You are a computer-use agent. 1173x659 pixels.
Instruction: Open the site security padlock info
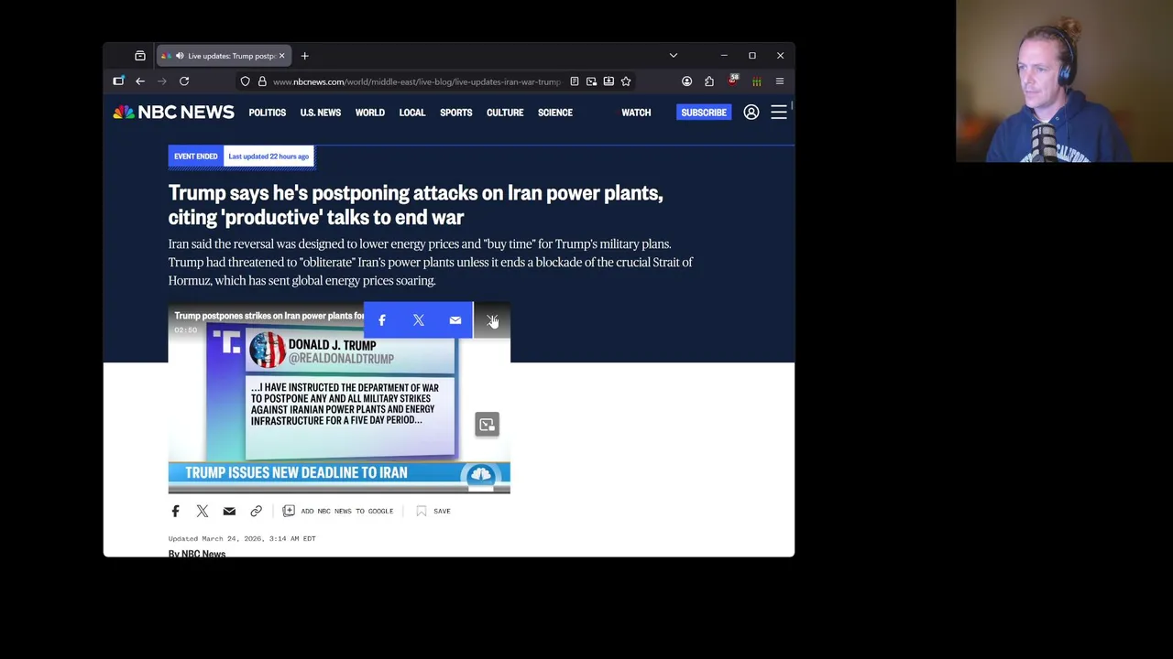(x=262, y=81)
